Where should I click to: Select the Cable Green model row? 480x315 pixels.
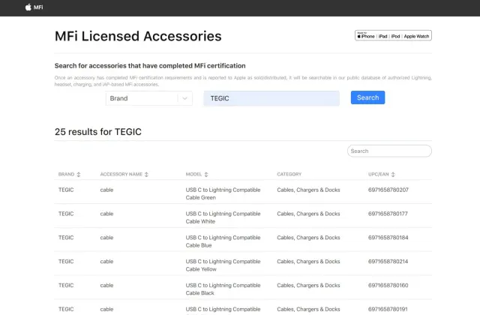pyautogui.click(x=223, y=193)
